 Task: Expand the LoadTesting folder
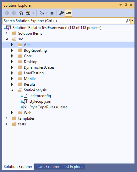pyautogui.click(x=12, y=73)
